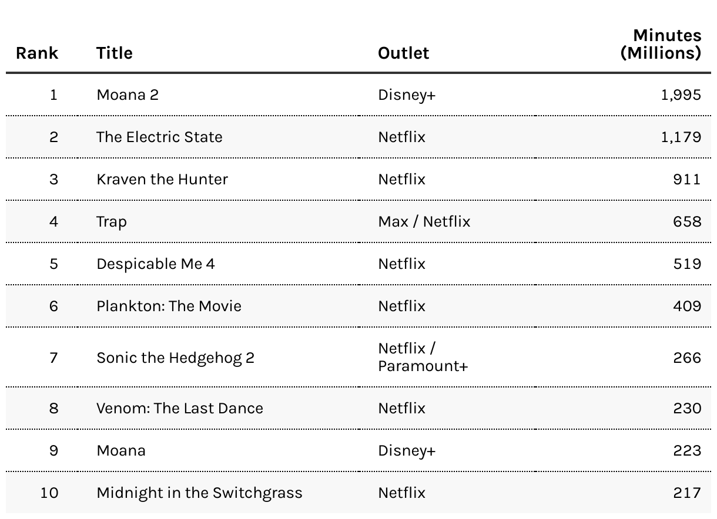Click the Rank column header
This screenshot has height=519, width=717.
click(37, 53)
